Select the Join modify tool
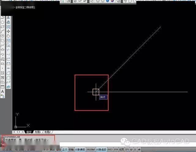The width and height of the screenshot is (196, 152). pyautogui.click(x=8, y=68)
